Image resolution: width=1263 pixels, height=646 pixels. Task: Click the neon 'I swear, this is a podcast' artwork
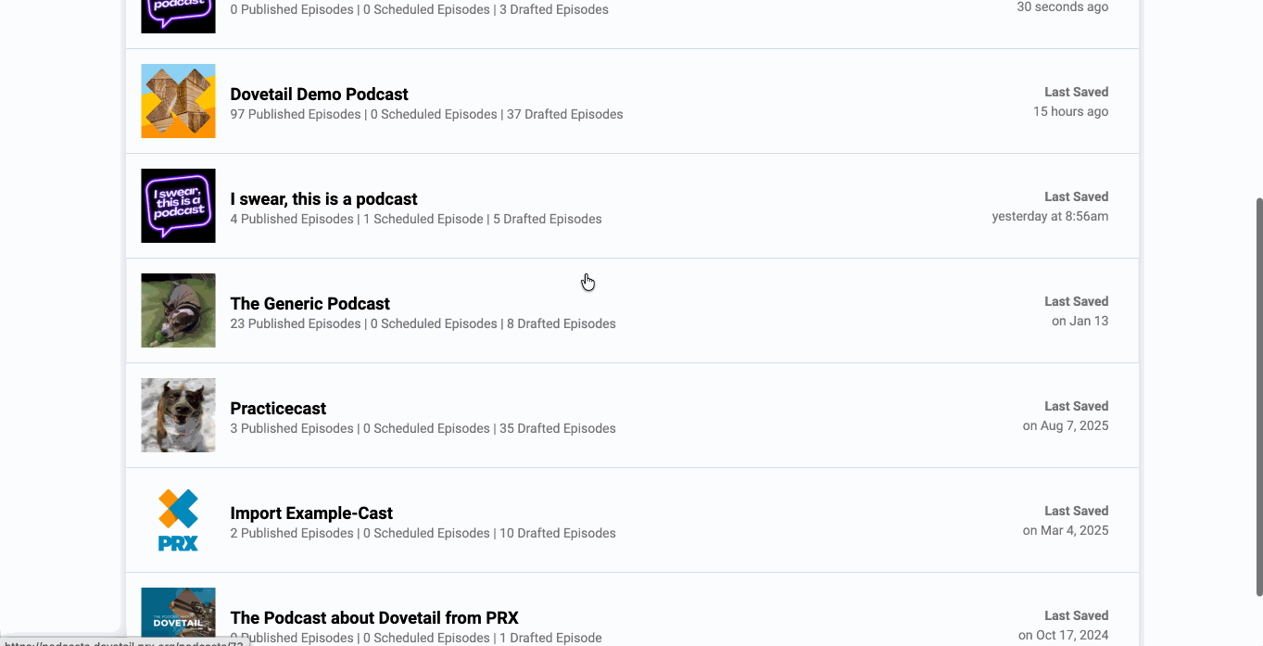178,206
